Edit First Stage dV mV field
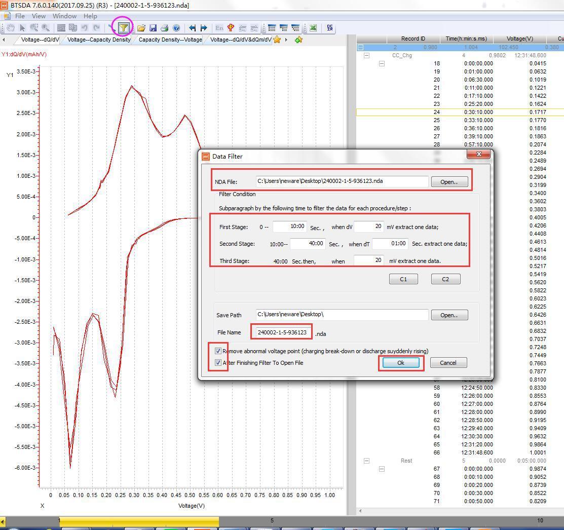Image resolution: width=564 pixels, height=530 pixels. point(369,226)
